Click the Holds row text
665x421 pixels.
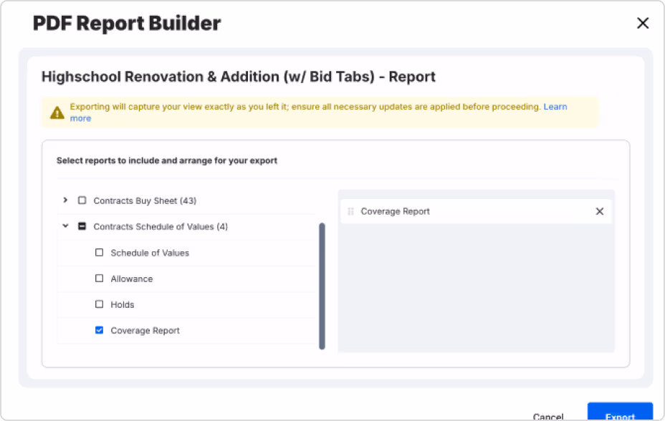[x=122, y=304]
